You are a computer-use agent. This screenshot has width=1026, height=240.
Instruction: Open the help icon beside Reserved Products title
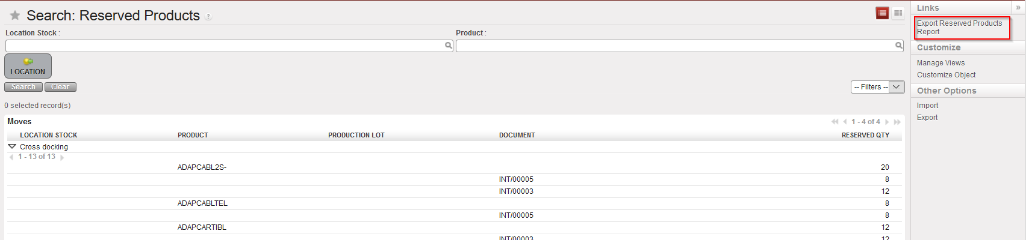208,17
